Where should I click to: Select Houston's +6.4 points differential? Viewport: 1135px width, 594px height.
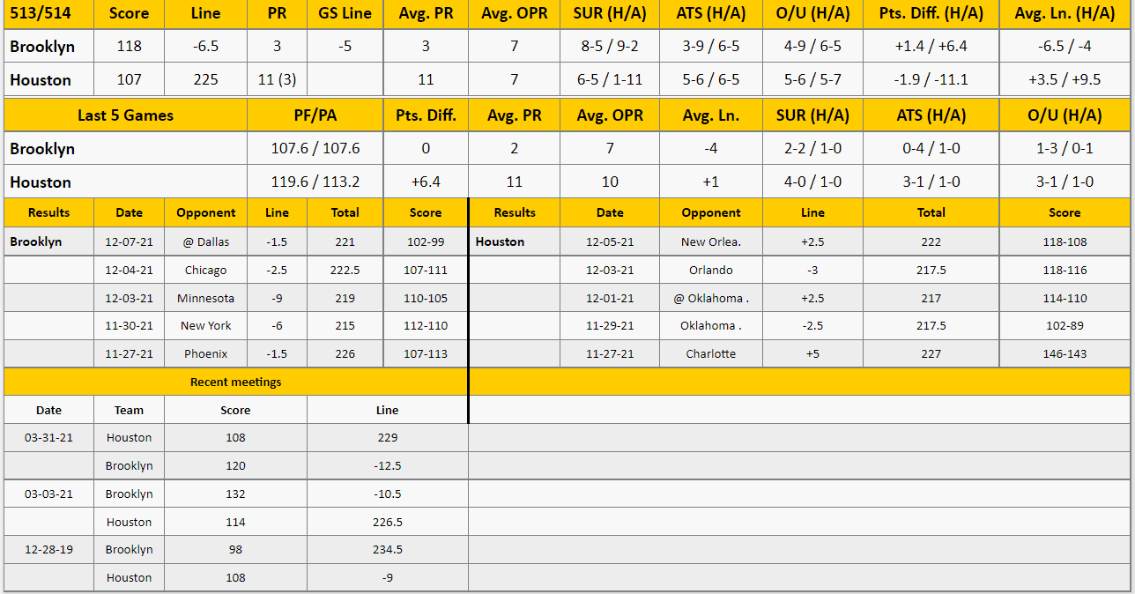click(426, 182)
